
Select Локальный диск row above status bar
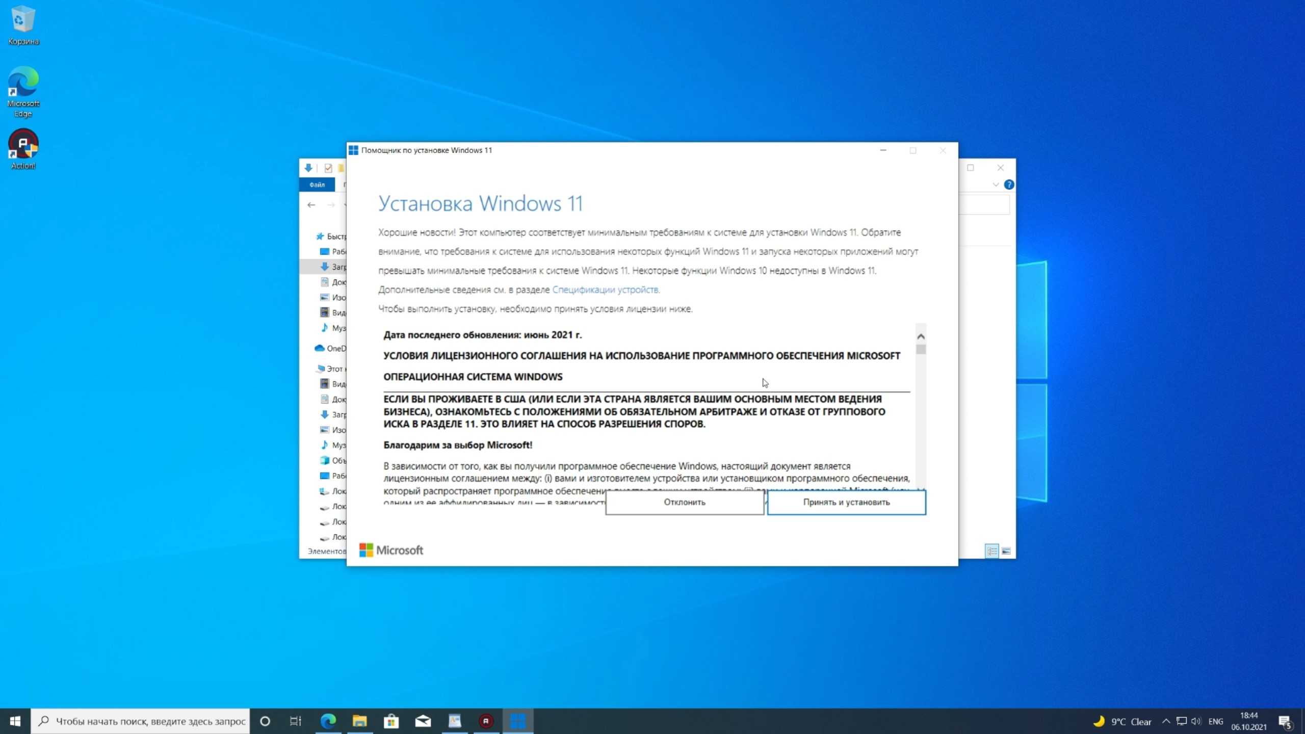point(333,537)
